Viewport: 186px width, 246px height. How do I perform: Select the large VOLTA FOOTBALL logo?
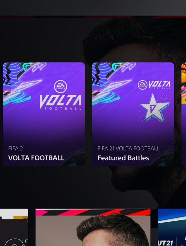pos(61,102)
